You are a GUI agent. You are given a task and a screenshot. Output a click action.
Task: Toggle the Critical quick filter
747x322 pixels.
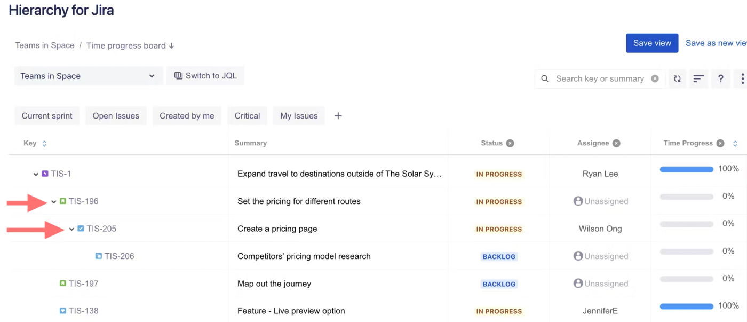(x=247, y=116)
